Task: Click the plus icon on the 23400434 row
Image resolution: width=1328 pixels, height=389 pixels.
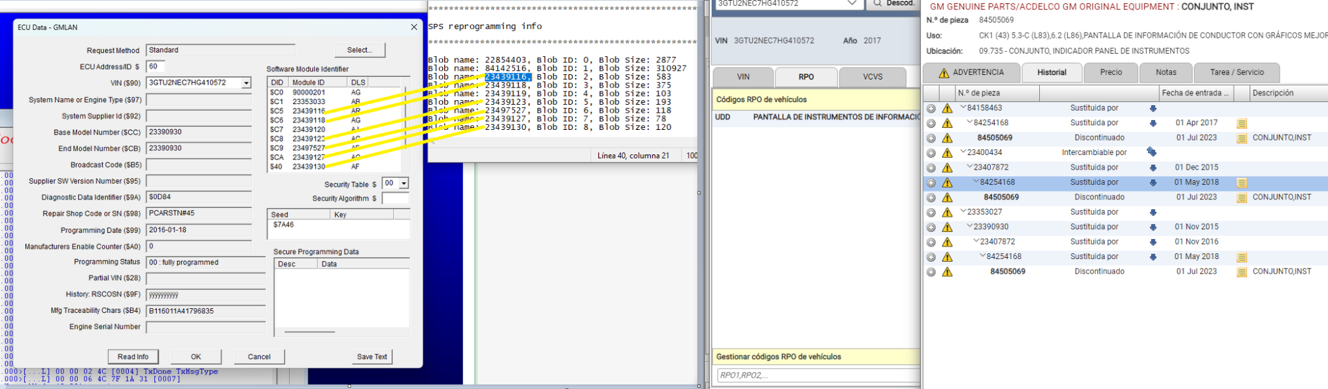Action: click(x=931, y=153)
